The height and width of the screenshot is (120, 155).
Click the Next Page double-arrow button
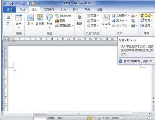click(153, 109)
